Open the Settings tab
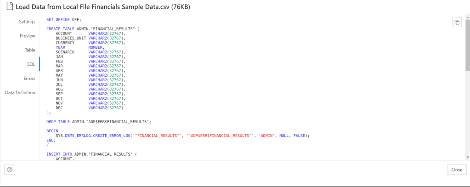The width and height of the screenshot is (470, 187). click(27, 22)
